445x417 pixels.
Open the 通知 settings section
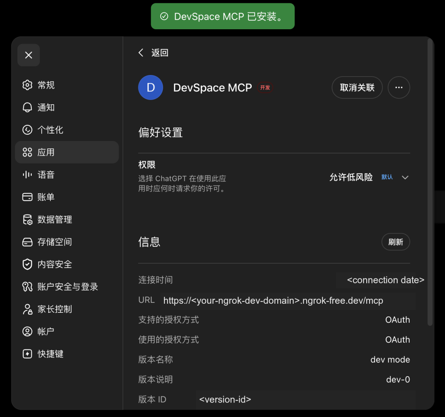pyautogui.click(x=67, y=107)
